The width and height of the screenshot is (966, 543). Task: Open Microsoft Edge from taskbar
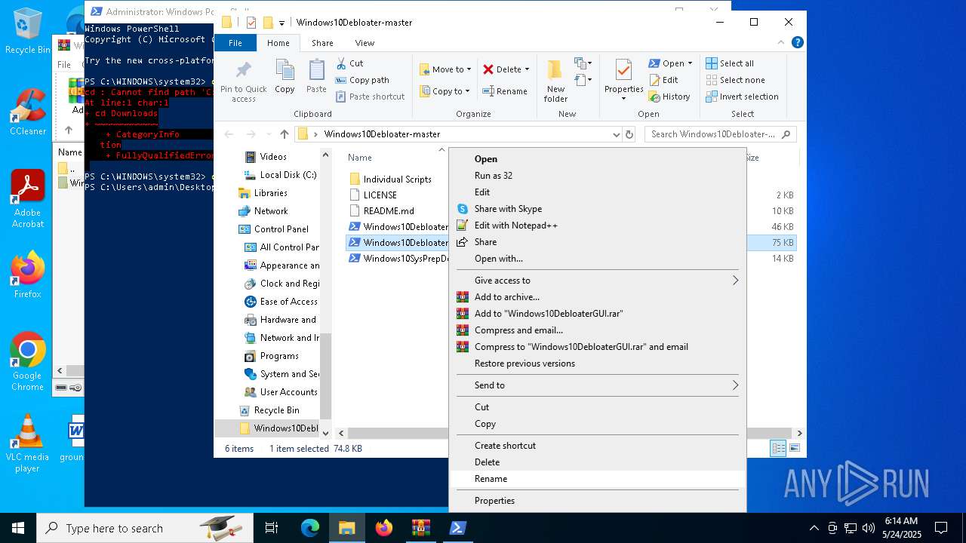[310, 528]
